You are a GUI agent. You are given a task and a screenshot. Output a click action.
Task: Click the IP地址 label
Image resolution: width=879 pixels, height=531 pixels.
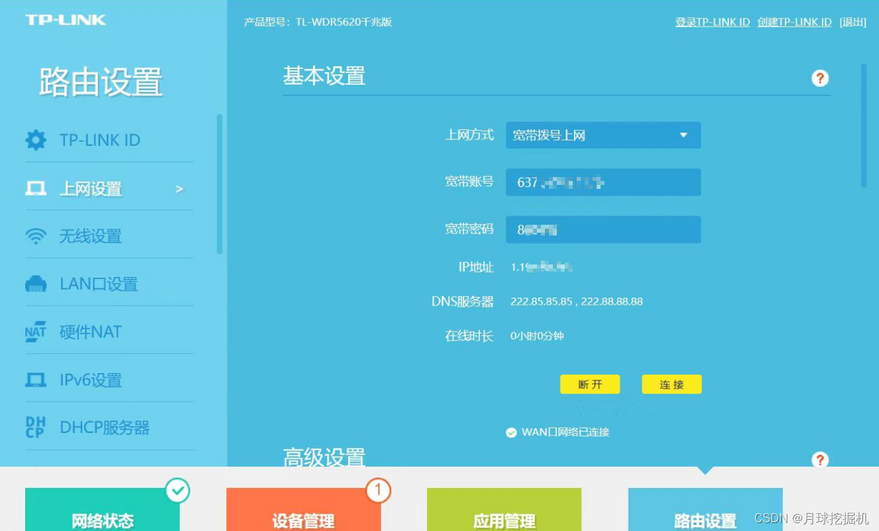(476, 267)
